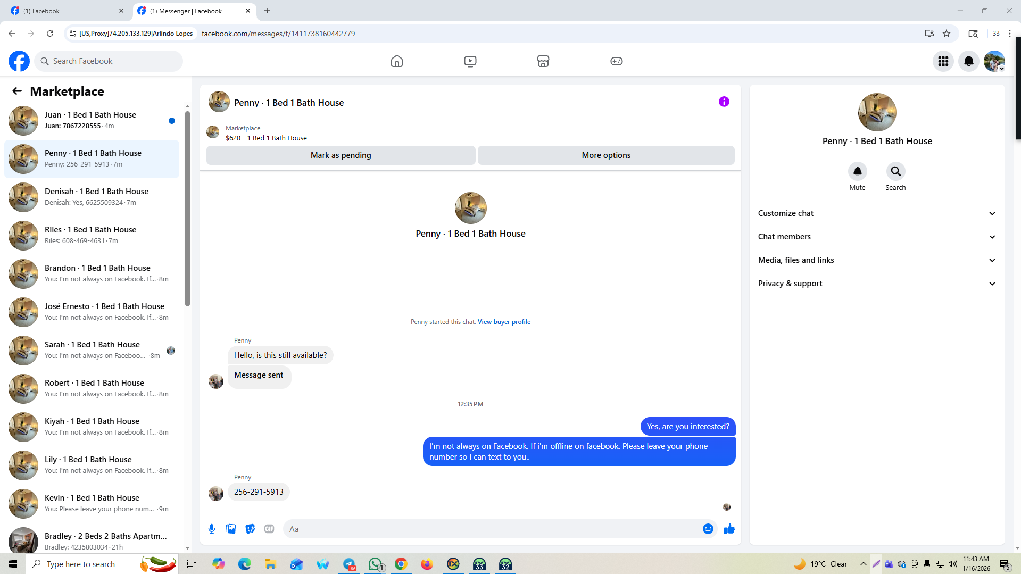
Task: Expand Customize chat section
Action: (x=877, y=213)
